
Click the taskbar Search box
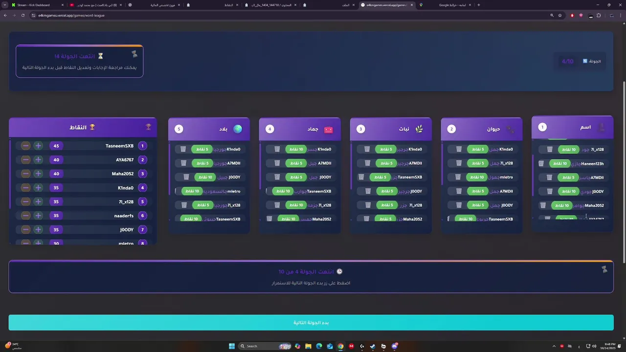click(x=265, y=346)
